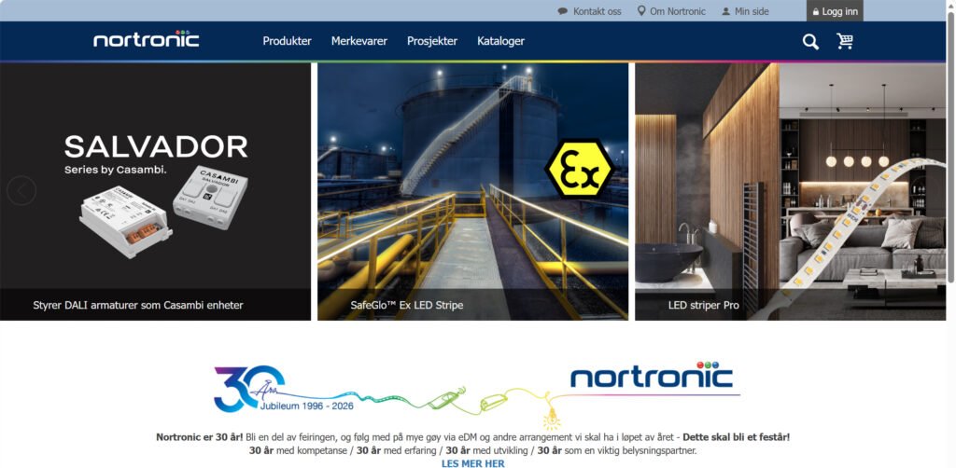Click caption LED striper Pro
The image size is (956, 468).
pyautogui.click(x=704, y=305)
